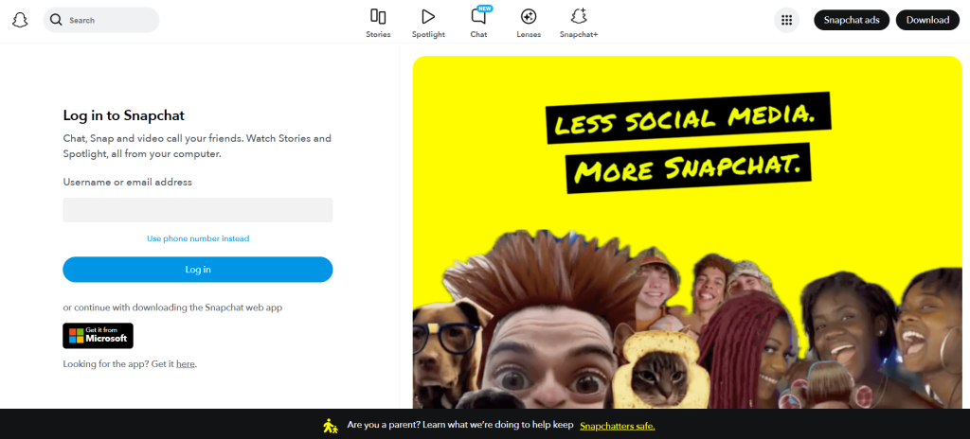
Task: Open the Snapchatters safe link
Action: 617,426
